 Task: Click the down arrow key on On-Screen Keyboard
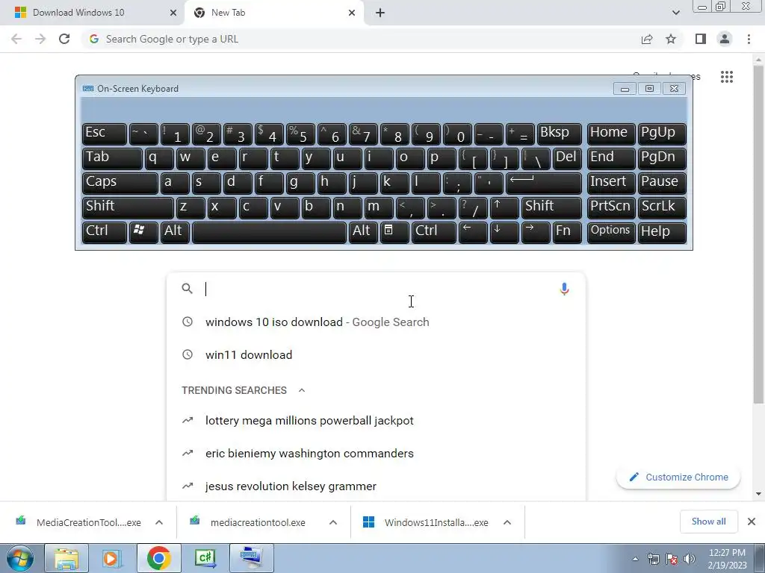(x=504, y=232)
